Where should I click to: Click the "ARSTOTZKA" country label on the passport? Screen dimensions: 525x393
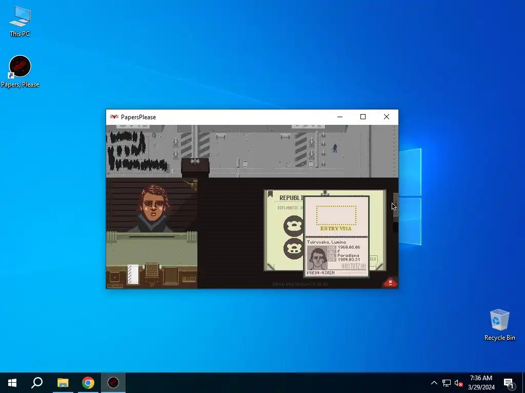[354, 266]
